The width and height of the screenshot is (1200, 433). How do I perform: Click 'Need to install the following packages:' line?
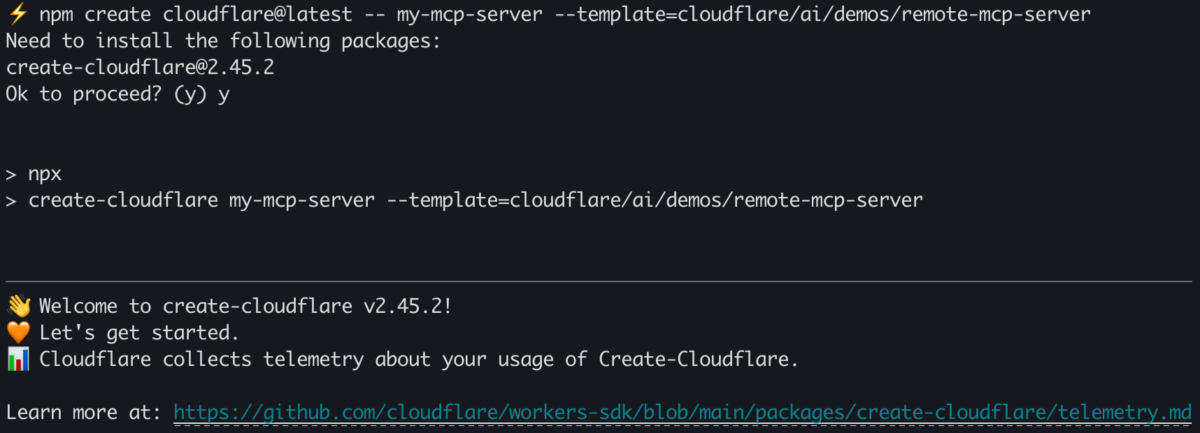tap(223, 41)
